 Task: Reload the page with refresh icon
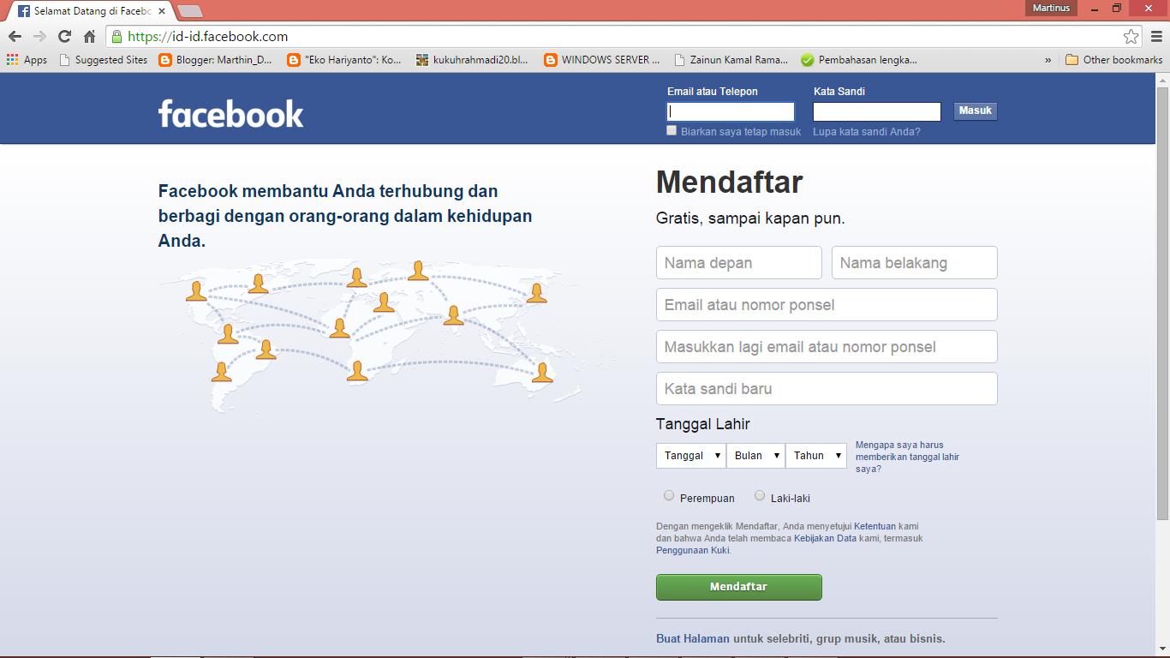coord(64,37)
